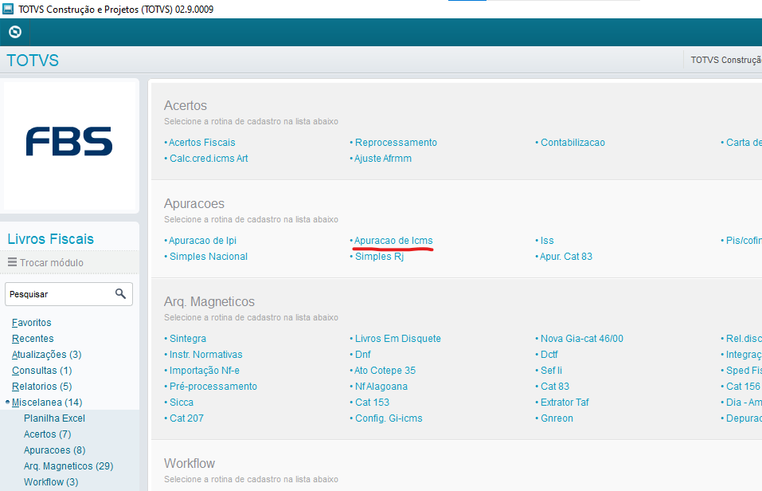This screenshot has height=491, width=762.
Task: Open the Iss routine link
Action: tap(547, 241)
